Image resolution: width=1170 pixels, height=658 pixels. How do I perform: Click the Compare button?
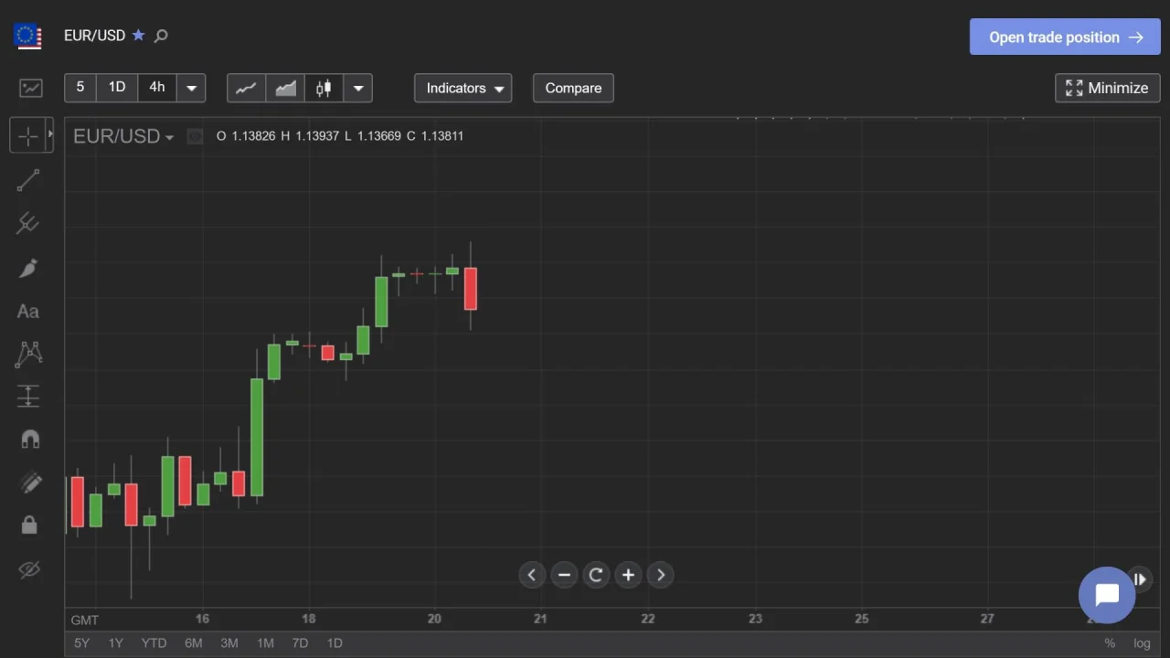click(573, 88)
